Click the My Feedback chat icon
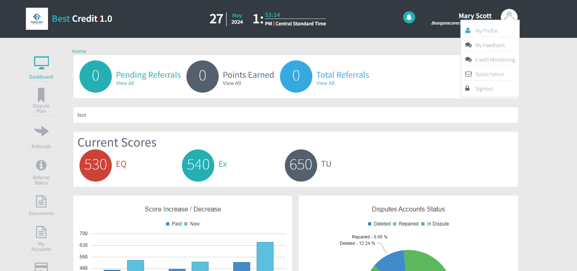The height and width of the screenshot is (271, 577). click(468, 45)
